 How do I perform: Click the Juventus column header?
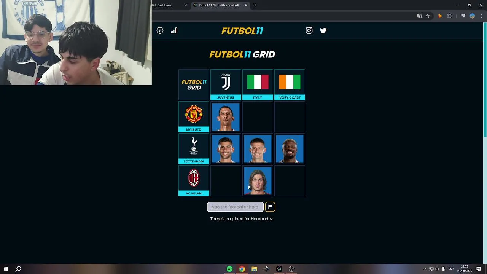226,85
